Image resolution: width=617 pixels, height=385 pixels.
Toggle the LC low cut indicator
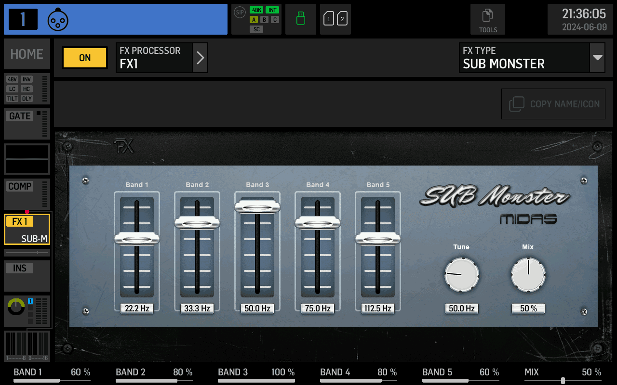pyautogui.click(x=13, y=89)
